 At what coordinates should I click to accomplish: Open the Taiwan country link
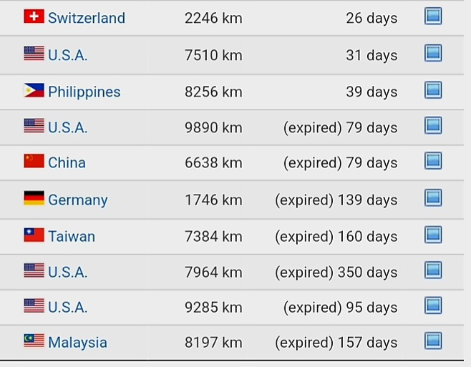click(72, 236)
